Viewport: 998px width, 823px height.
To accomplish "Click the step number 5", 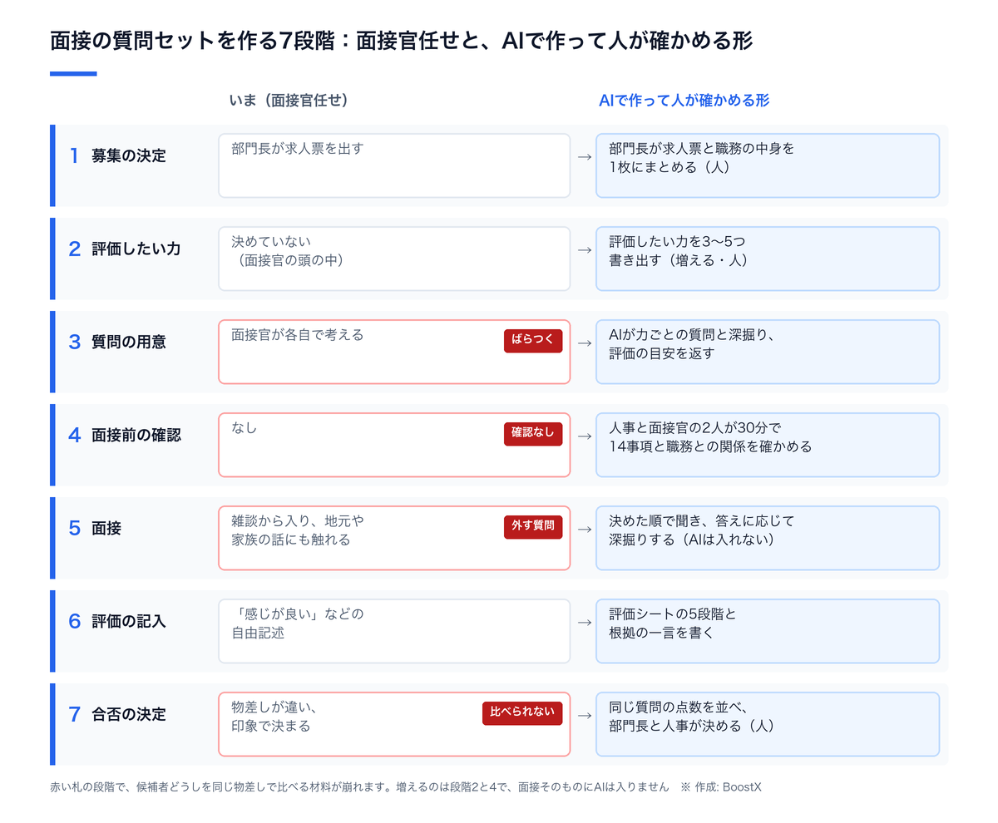I will (74, 528).
